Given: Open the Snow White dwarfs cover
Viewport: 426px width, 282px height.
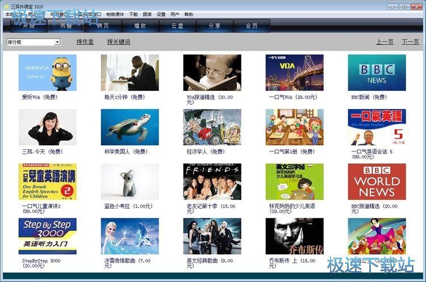Looking at the screenshot, I should [377, 236].
